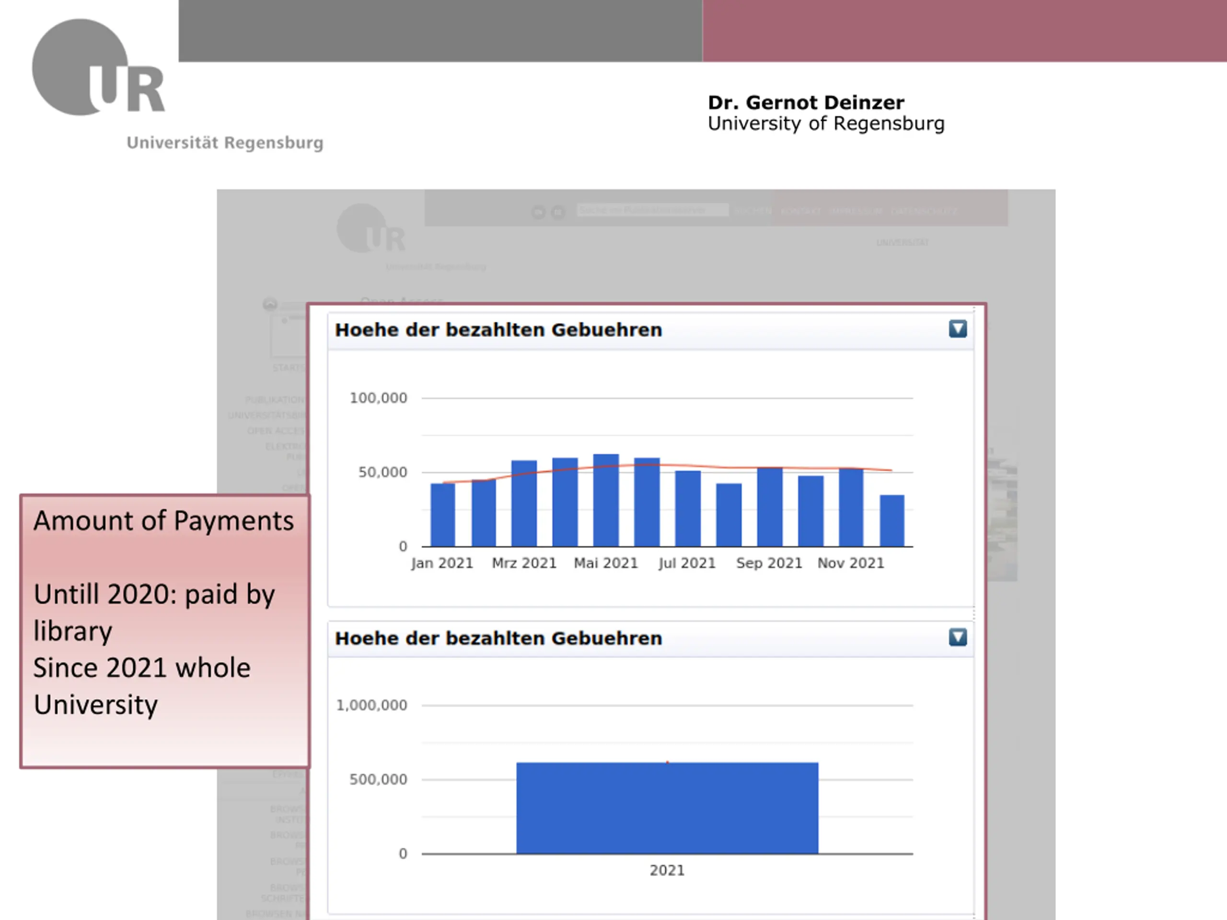Viewport: 1227px width, 920px height.
Task: Click the faded UR logo on the website
Action: (x=371, y=228)
